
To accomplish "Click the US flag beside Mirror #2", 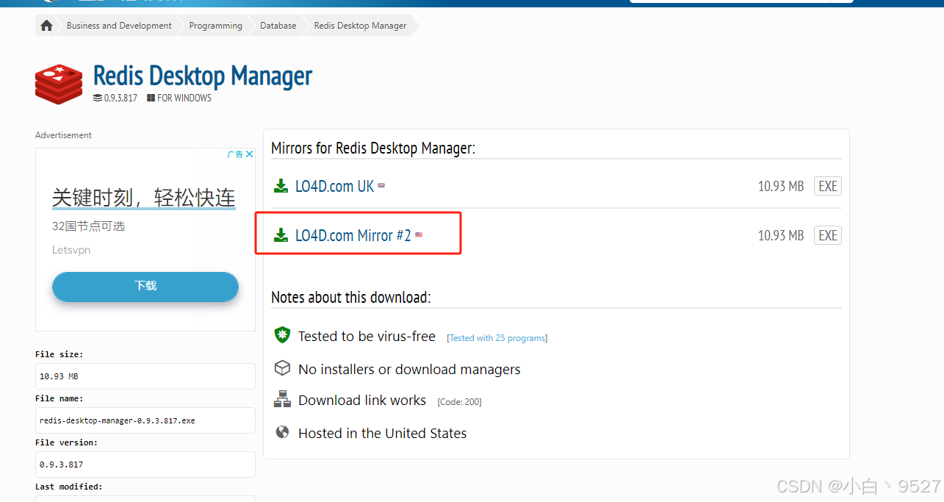I will [419, 235].
